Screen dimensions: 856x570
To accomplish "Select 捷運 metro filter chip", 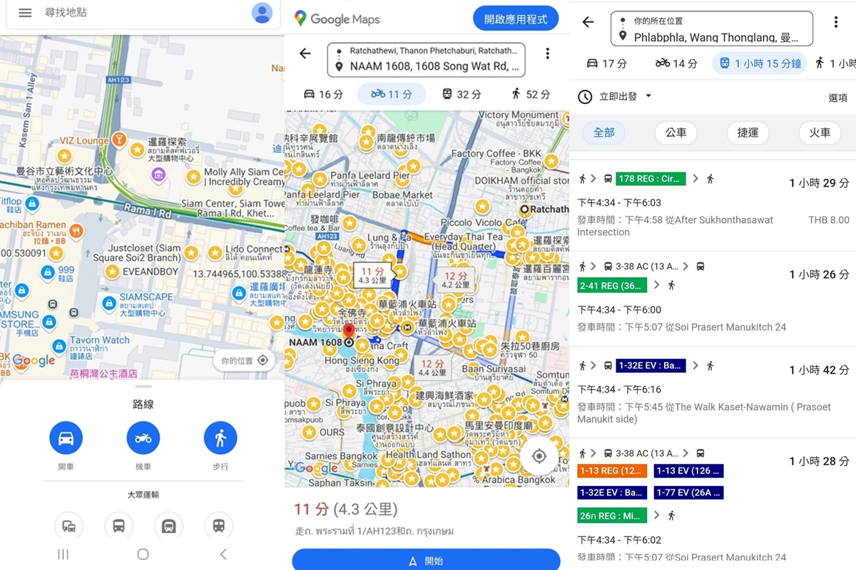I will [748, 133].
